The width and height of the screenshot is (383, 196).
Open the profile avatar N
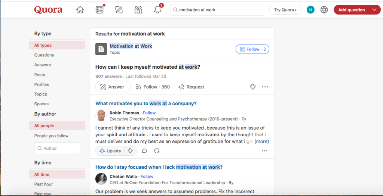click(x=310, y=10)
